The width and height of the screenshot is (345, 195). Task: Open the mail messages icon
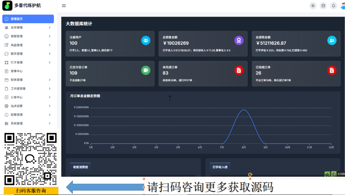click(x=323, y=6)
